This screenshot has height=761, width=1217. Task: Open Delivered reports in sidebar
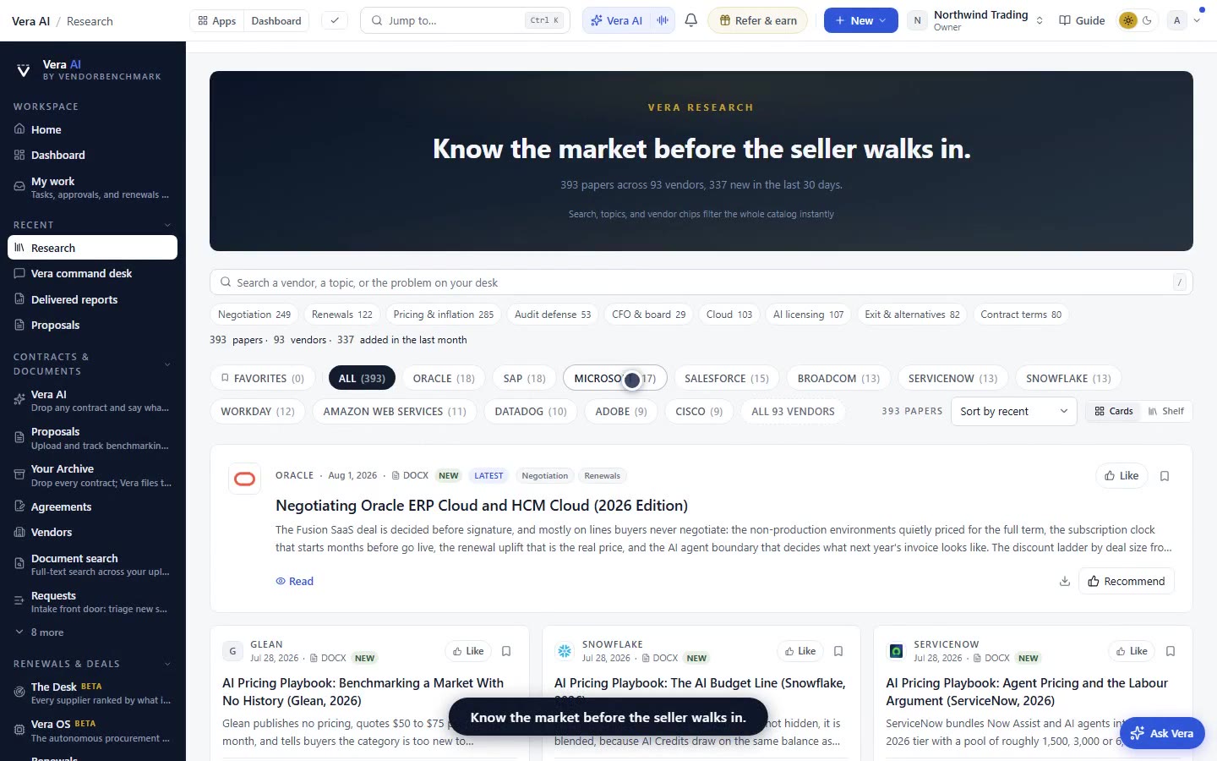click(x=93, y=299)
